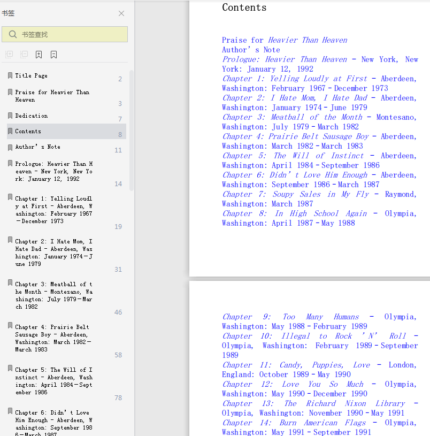This screenshot has height=436, width=430.
Task: Click bookmark icon beside Contents
Action: coord(10,131)
